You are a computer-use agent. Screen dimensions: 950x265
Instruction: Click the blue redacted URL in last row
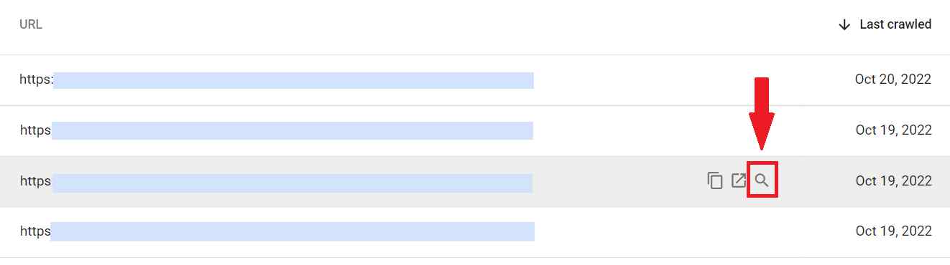[x=292, y=231]
